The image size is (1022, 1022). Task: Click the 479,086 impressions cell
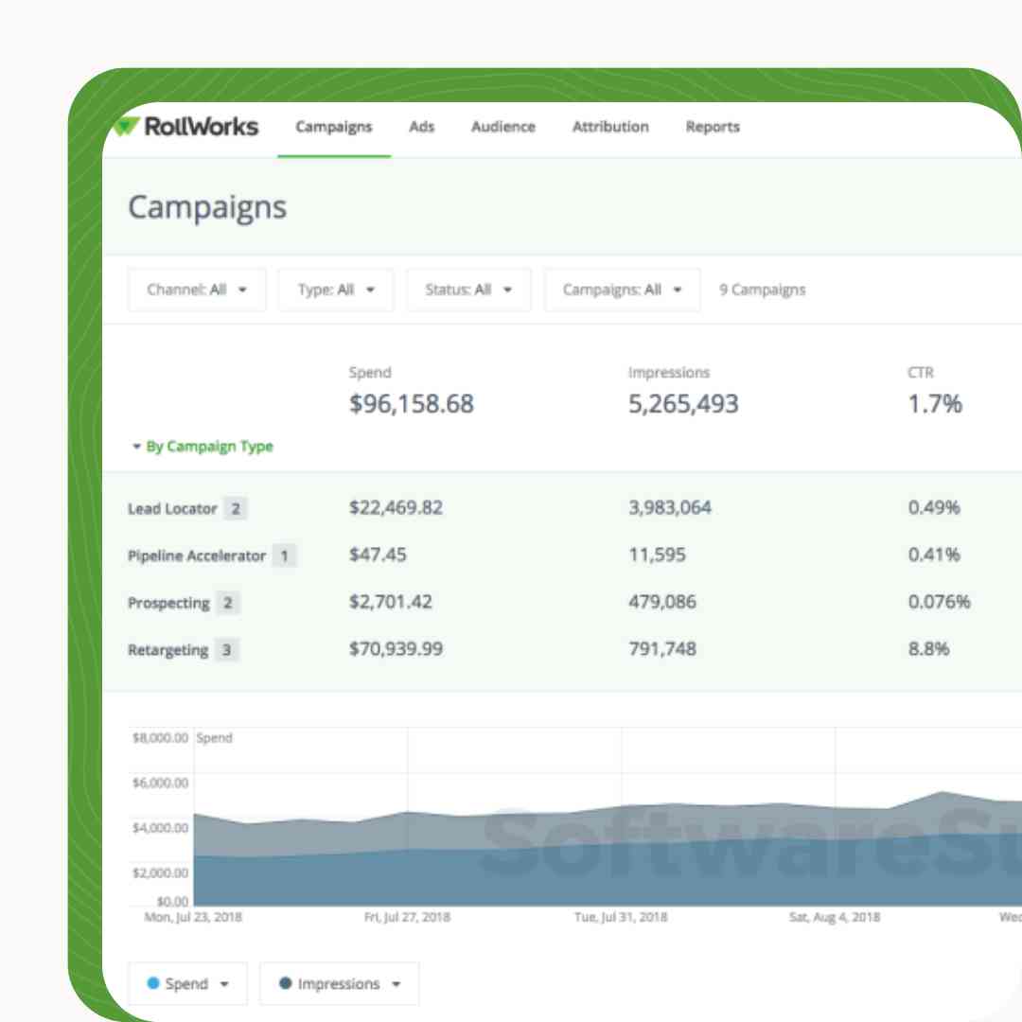(x=662, y=602)
